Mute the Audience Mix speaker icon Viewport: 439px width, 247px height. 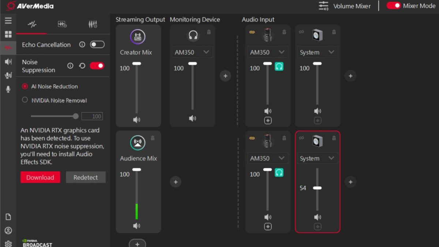pos(136,226)
